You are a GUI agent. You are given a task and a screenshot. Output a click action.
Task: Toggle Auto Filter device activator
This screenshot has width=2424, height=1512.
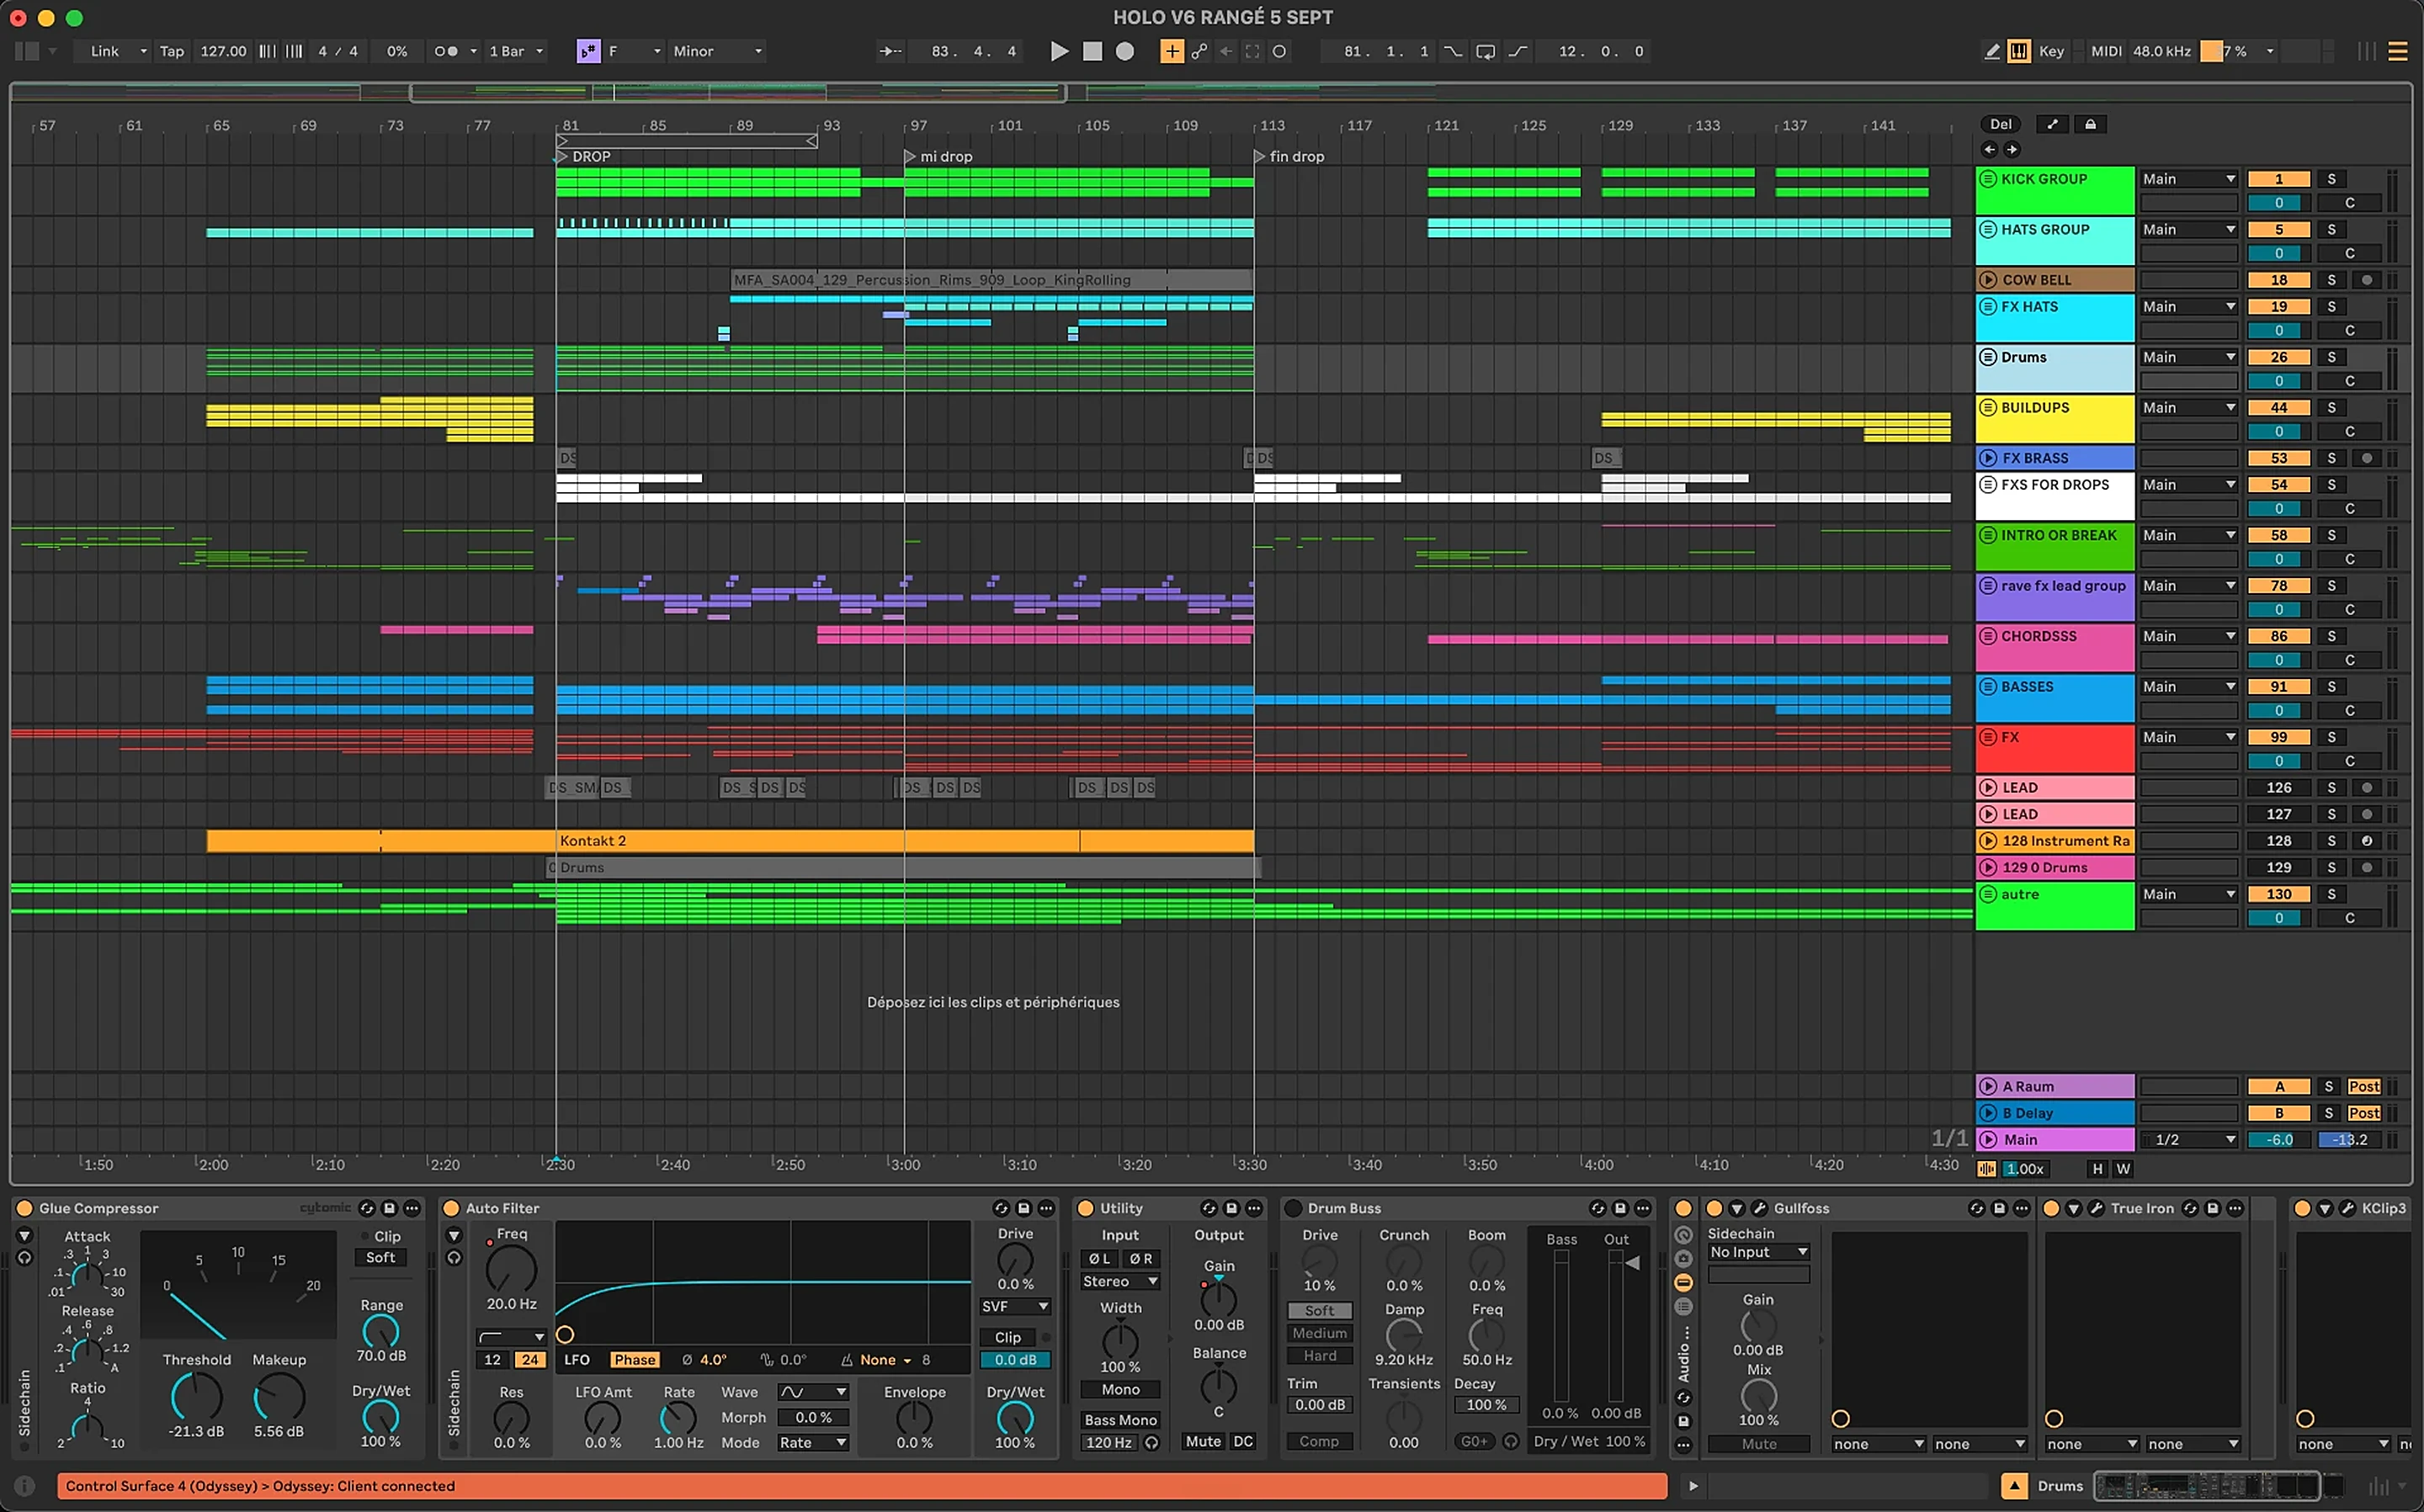451,1208
